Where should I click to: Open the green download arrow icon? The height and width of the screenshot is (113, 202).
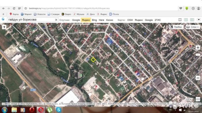pyautogui.click(x=187, y=8)
